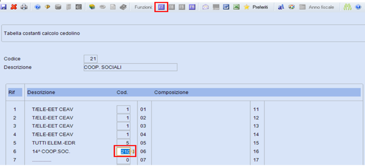This screenshot has width=365, height=166.
Task: Click the Anno fiscale label
Action: point(321,8)
